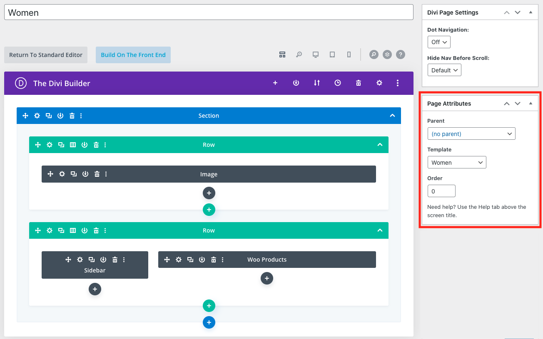
Task: Open Woo Products module settings gear
Action: 179,260
